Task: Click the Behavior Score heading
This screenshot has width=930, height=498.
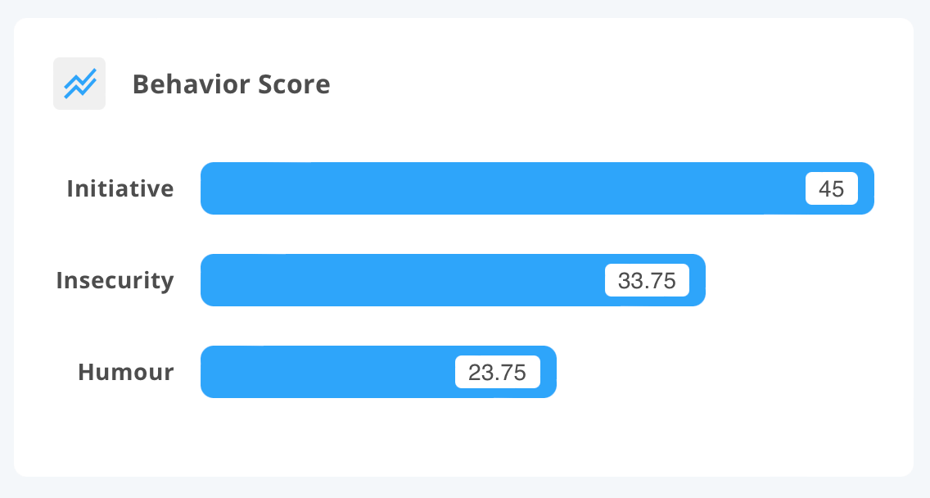Action: click(231, 84)
